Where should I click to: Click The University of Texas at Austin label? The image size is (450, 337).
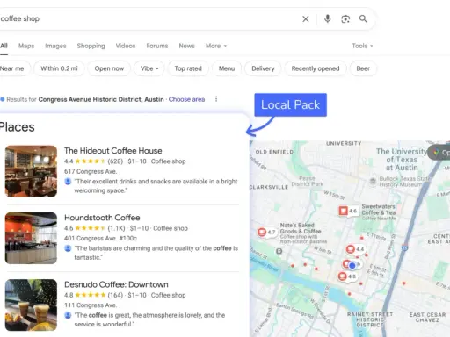[402, 160]
